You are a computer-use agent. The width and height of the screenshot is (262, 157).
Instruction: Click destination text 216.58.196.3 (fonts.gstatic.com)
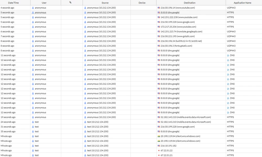pos(176,46)
